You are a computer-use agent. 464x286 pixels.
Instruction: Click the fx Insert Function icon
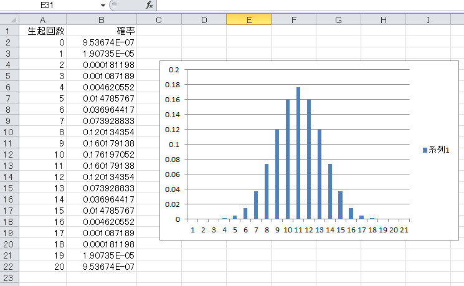coord(149,5)
